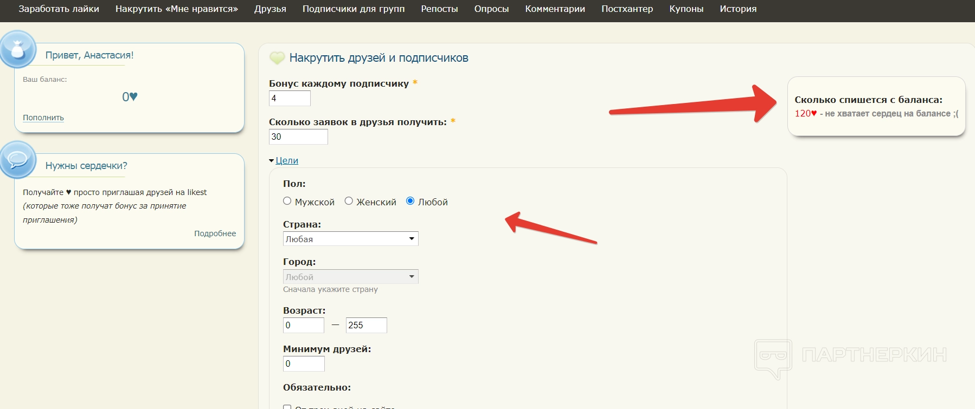
Task: Follow the "Подробнее" link
Action: (215, 233)
